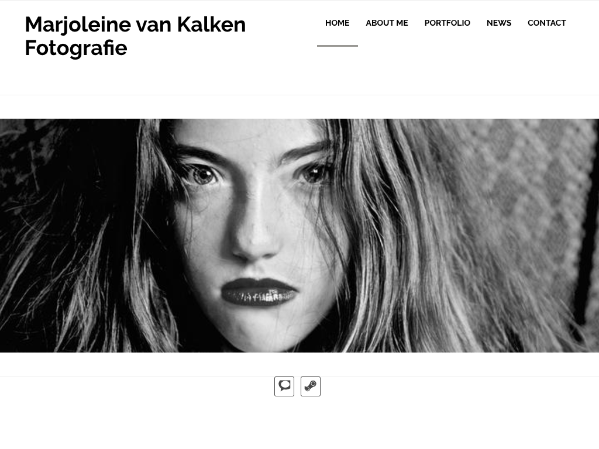Click the word Fotografie in site heading
The height and width of the screenshot is (449, 599).
tap(76, 48)
